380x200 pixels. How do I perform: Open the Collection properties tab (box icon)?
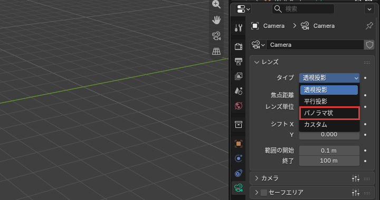(239, 124)
